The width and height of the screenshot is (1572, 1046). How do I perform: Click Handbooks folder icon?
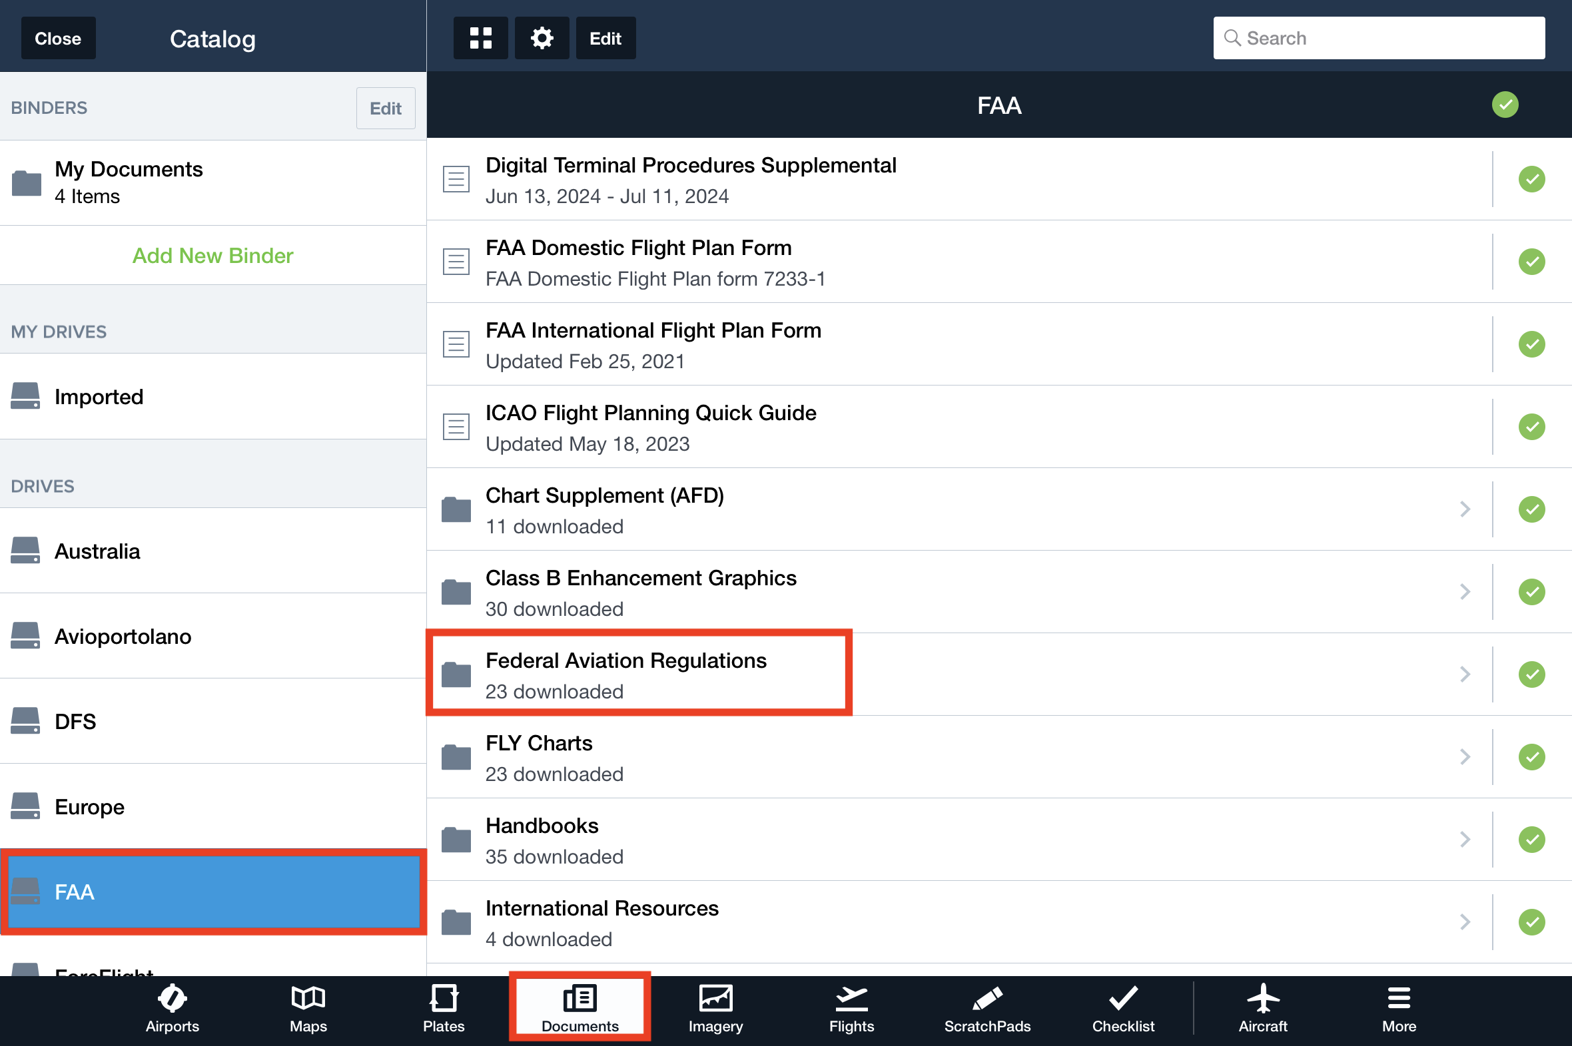[x=456, y=840]
